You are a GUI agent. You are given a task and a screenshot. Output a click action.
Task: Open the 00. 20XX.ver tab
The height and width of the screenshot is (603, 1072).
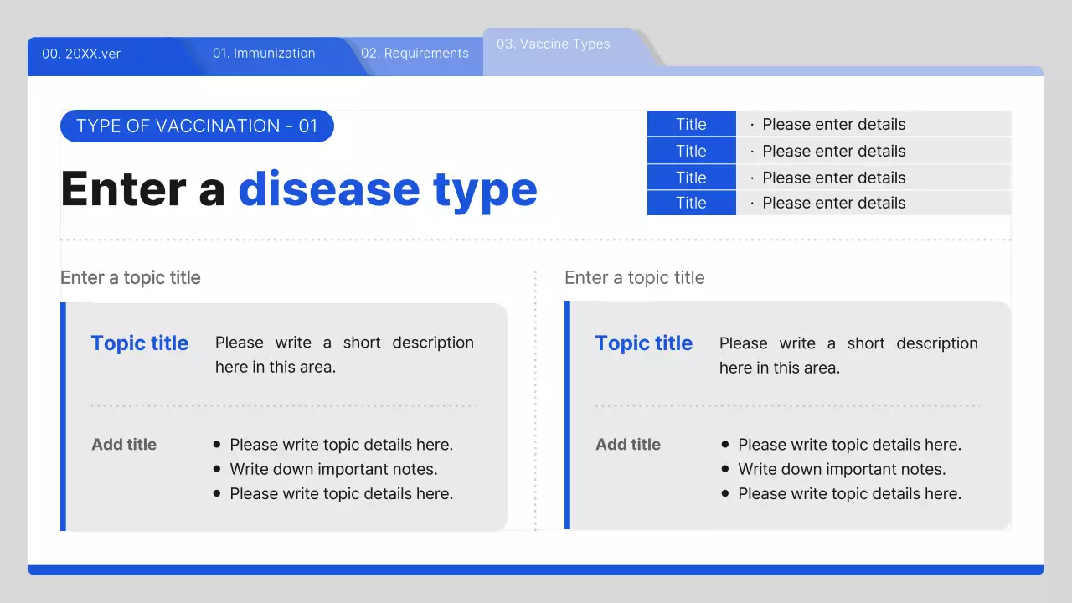pyautogui.click(x=81, y=54)
